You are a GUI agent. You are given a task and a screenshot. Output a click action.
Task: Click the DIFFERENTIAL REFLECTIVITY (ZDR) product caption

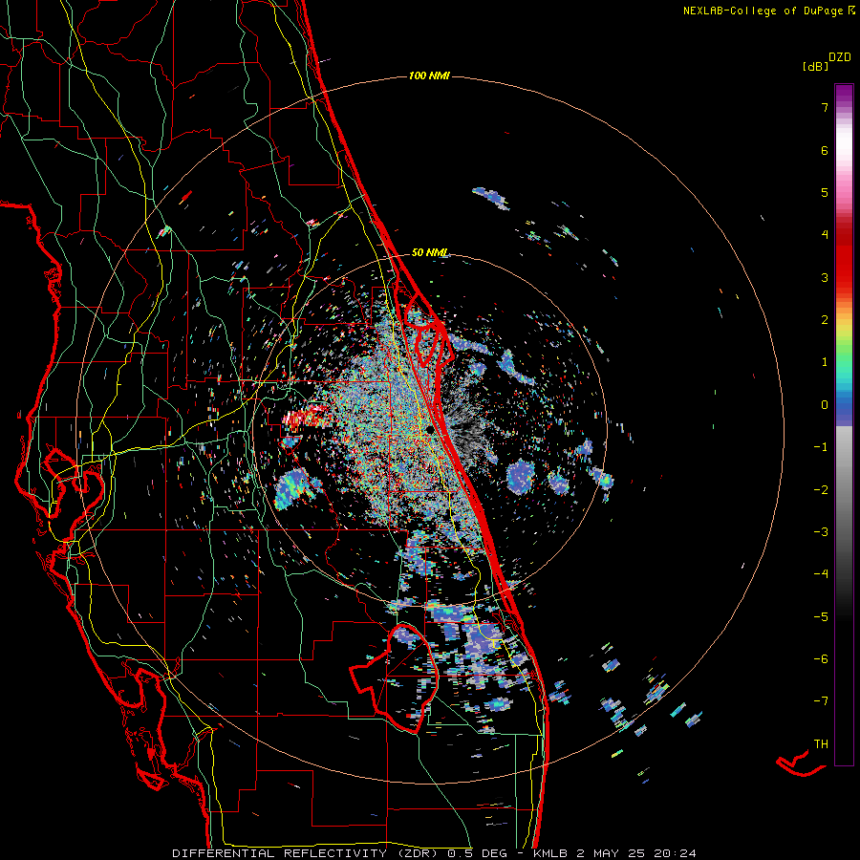(307, 853)
